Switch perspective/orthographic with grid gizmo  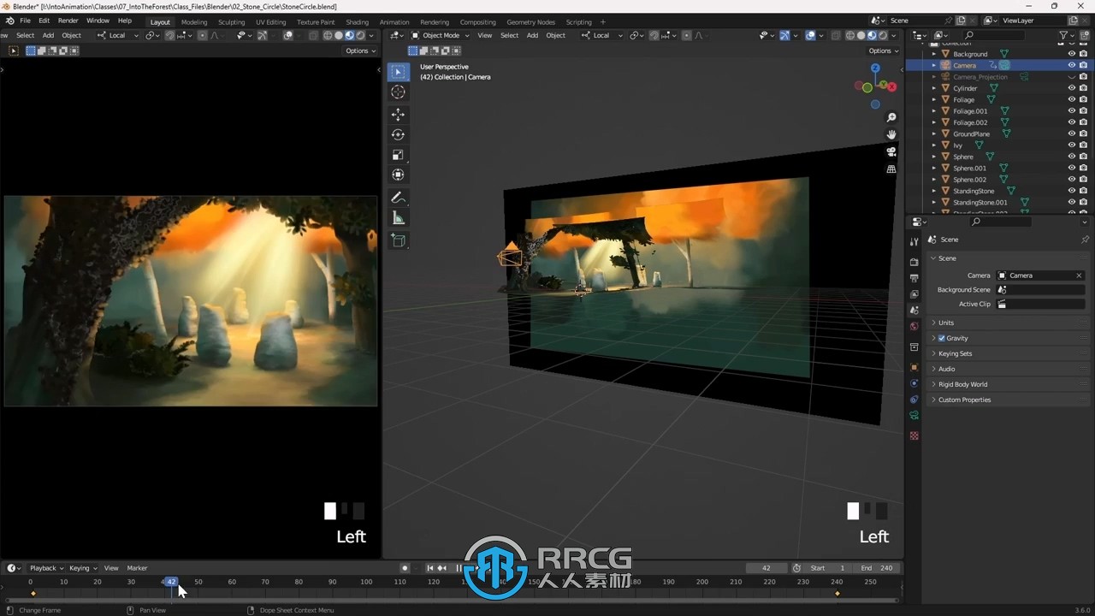tap(891, 169)
